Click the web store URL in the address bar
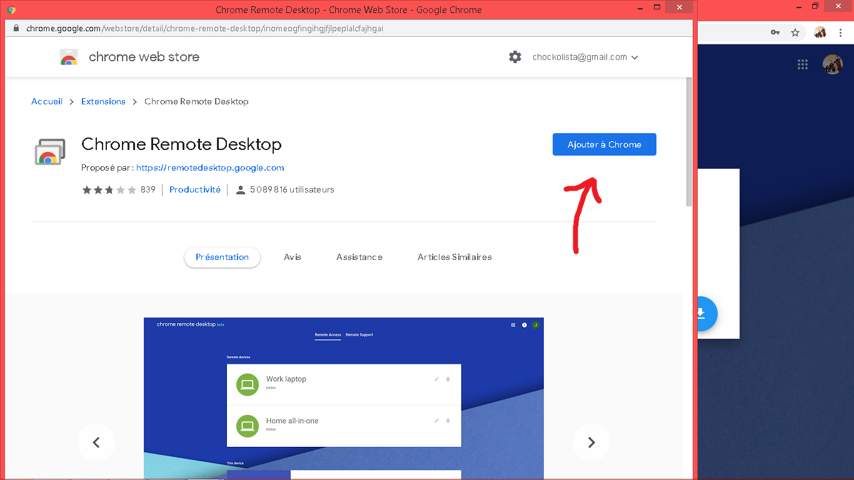 coord(204,29)
